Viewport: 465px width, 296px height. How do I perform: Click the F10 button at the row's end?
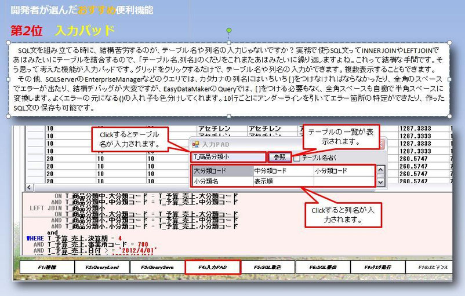tap(429, 267)
